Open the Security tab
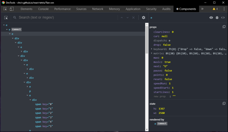The width and height of the screenshot is (228, 132). [151, 9]
